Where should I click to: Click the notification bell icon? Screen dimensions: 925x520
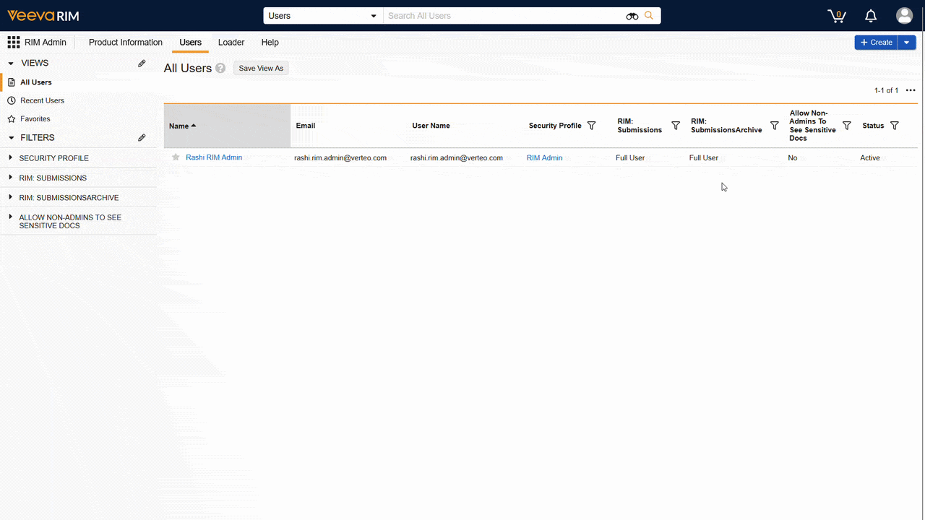[x=870, y=15]
